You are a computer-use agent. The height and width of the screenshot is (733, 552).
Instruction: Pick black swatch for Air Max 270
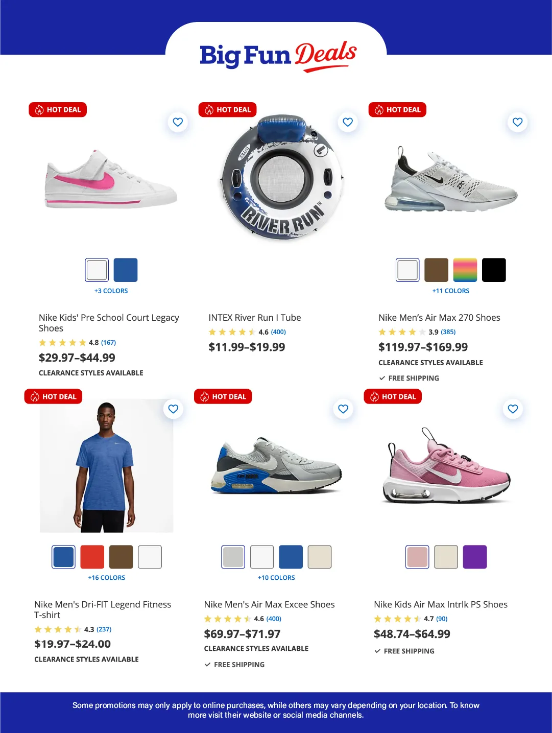pyautogui.click(x=494, y=270)
